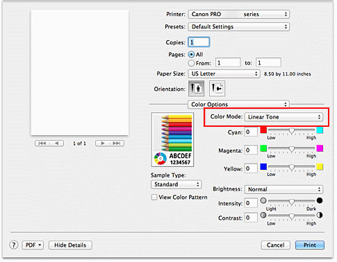The height and width of the screenshot is (262, 337).
Task: Open the Presets Default Settings dropdown
Action: tap(239, 26)
